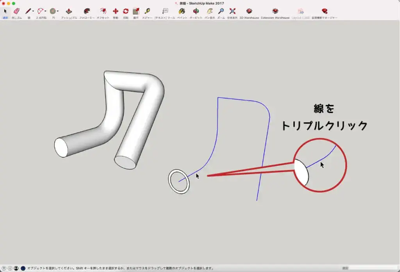Viewport: 400px width, 272px height.
Task: Open 3D Warehouse
Action: point(249,11)
